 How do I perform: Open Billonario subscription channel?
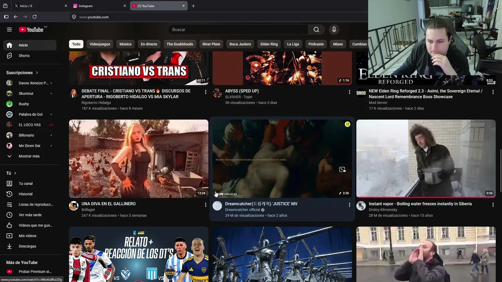pyautogui.click(x=30, y=135)
